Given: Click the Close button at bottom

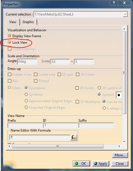Looking at the screenshot, I should click(120, 163).
